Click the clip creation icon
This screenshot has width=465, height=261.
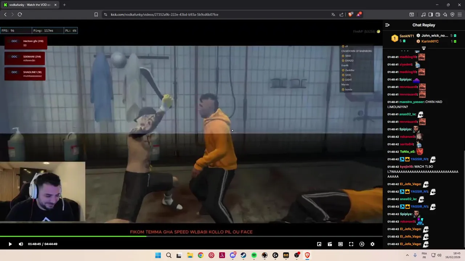pos(330,244)
